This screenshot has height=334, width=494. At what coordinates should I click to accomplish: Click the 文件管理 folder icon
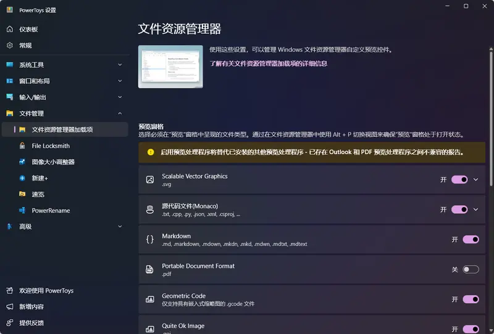click(x=10, y=113)
